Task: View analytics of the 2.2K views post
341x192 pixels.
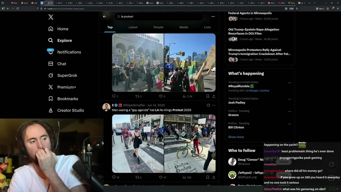Action: [188, 96]
